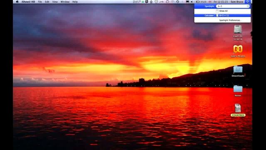Image resolution: width=266 pixels, height=150 pixels.
Task: Open the Help menu
Action: pos(75,2)
